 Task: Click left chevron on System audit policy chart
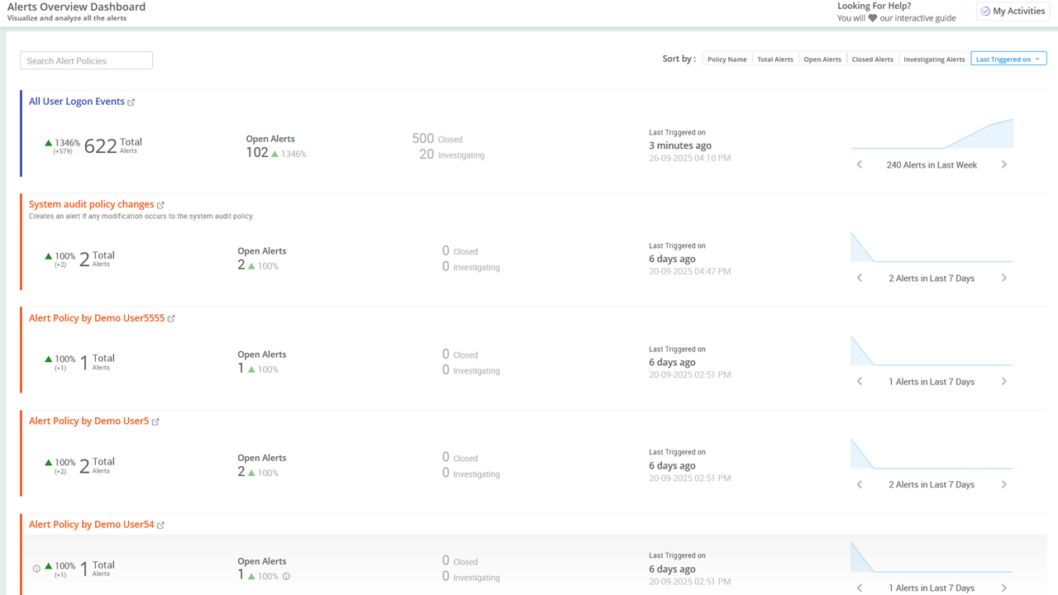pyautogui.click(x=859, y=278)
